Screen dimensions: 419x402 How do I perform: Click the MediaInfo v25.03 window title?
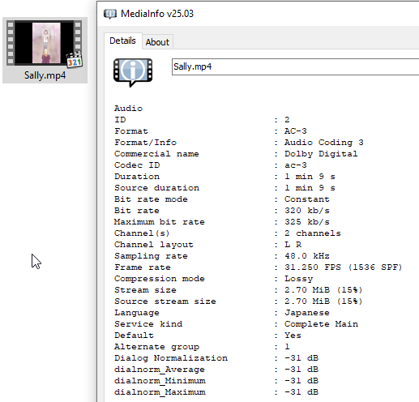pyautogui.click(x=157, y=14)
